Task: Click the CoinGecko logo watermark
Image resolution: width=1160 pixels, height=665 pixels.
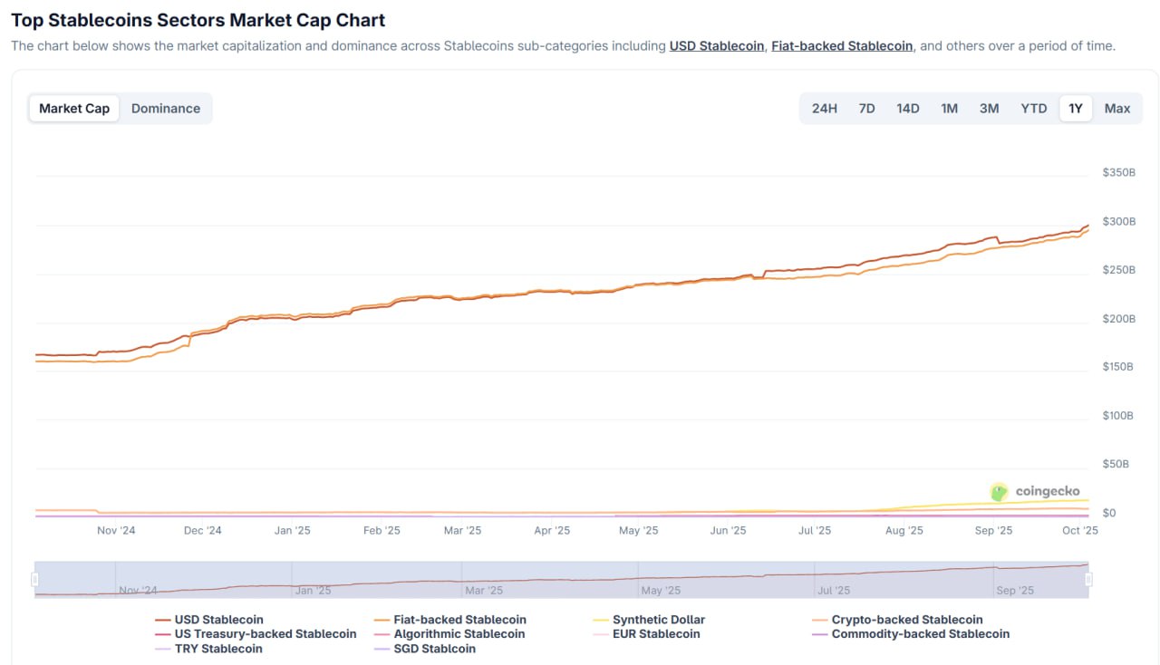Action: coord(1035,492)
